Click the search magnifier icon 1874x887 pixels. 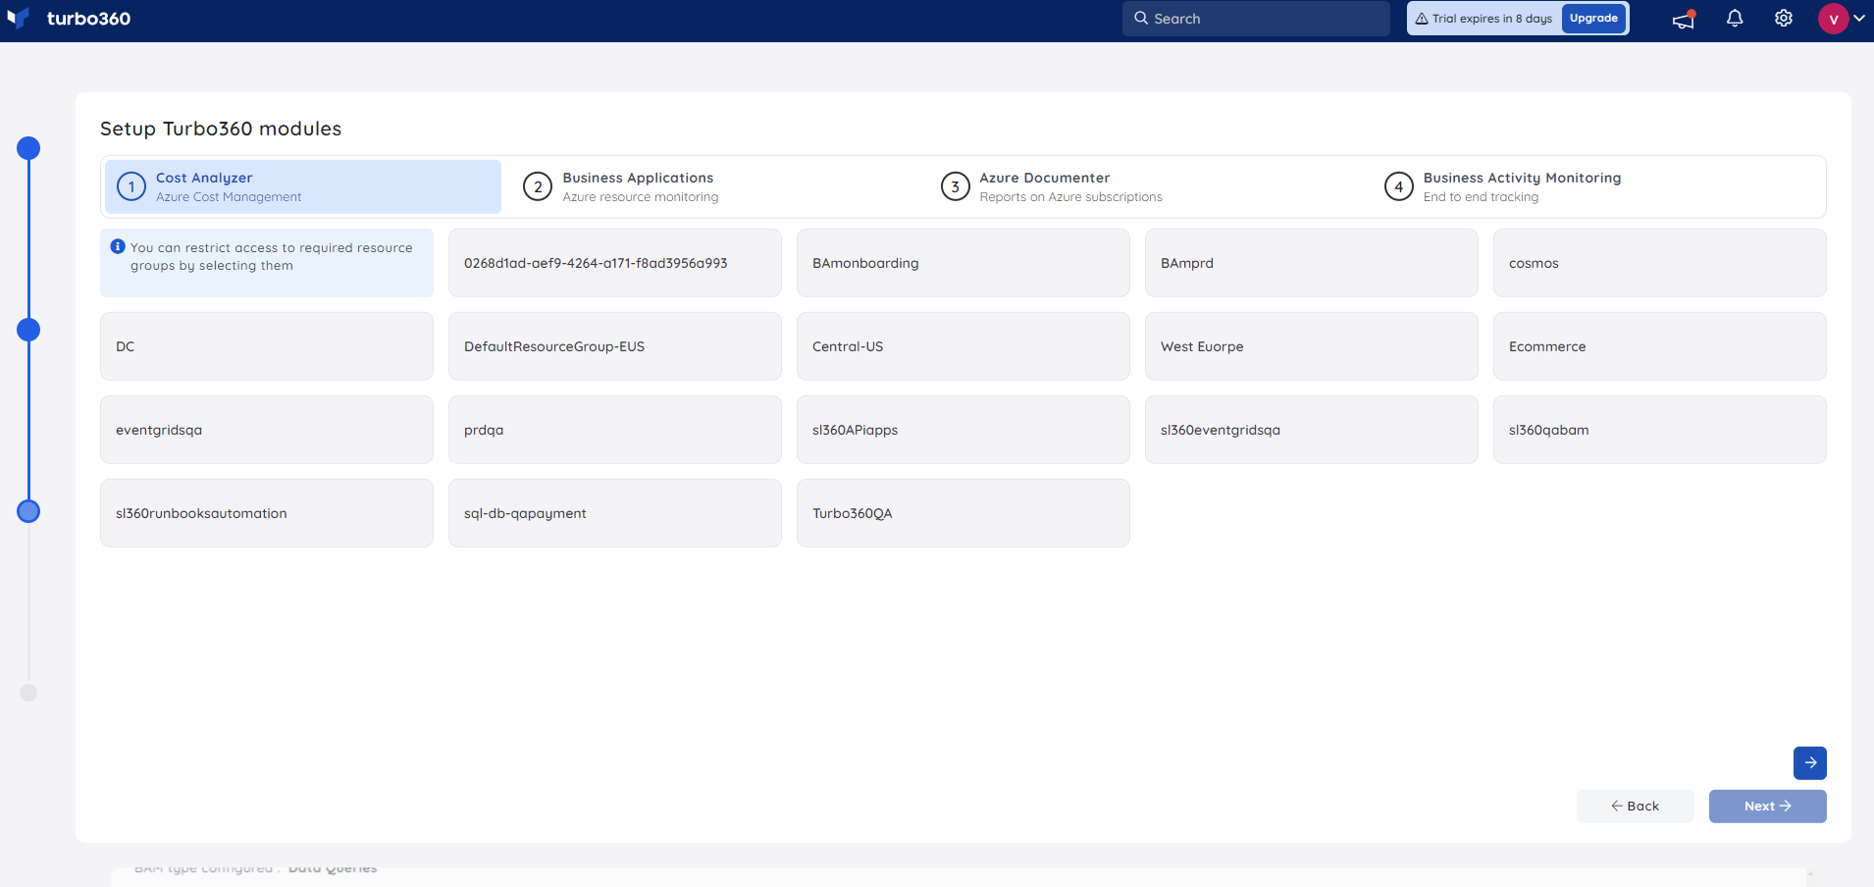coord(1141,18)
